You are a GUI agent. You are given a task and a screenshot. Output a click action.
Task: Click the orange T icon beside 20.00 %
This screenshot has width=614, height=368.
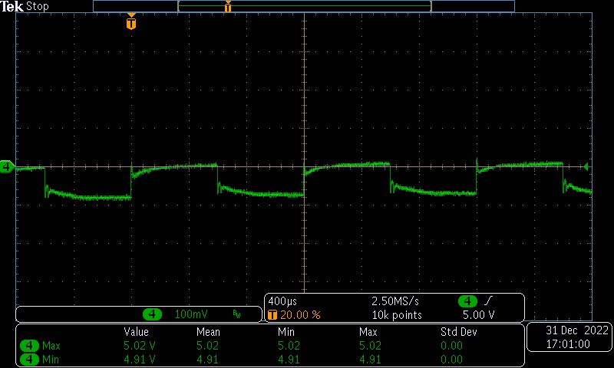tap(272, 314)
